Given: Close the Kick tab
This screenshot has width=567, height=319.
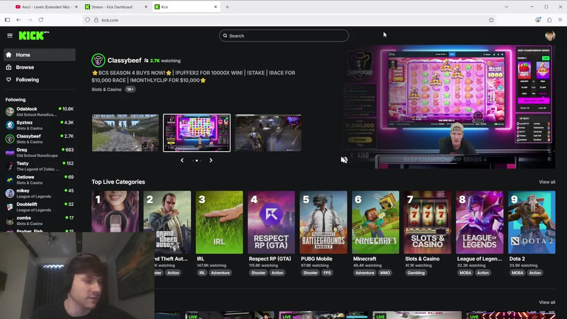Looking at the screenshot, I should point(216,7).
